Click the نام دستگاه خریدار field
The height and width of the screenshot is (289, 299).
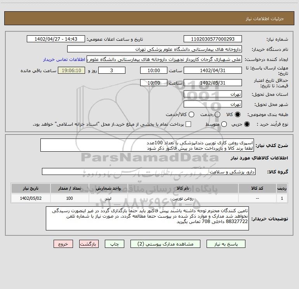pos(155,49)
